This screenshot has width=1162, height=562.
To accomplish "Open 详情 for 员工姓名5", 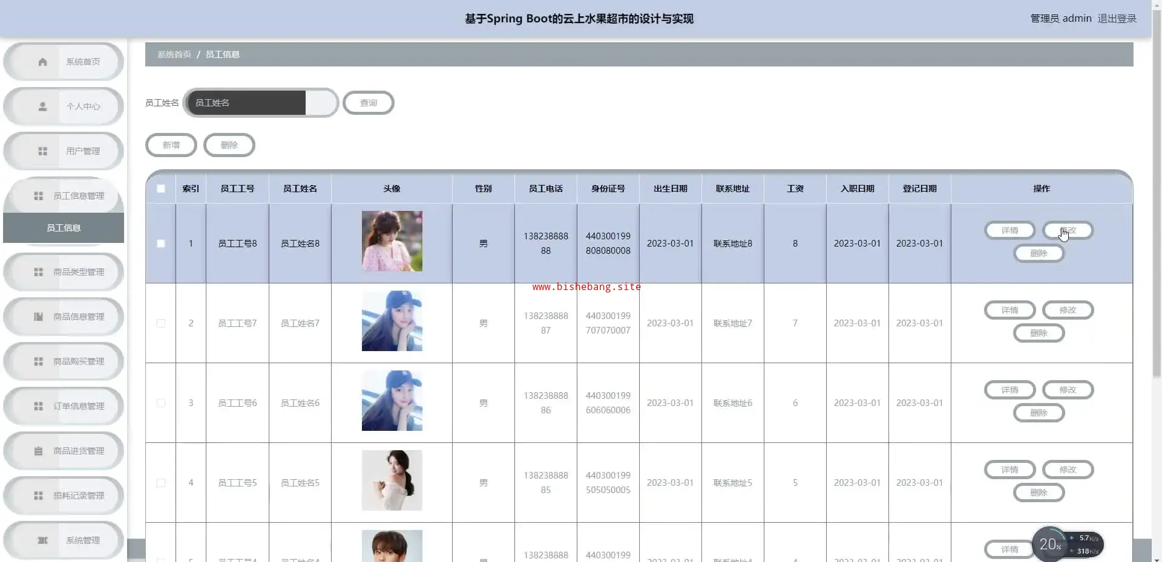I will (1009, 470).
